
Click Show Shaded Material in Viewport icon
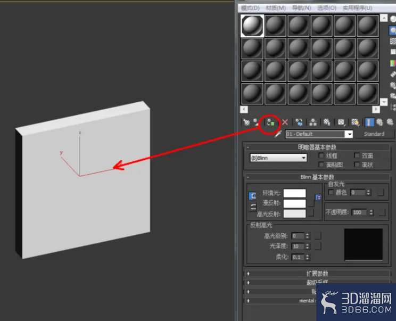click(356, 122)
